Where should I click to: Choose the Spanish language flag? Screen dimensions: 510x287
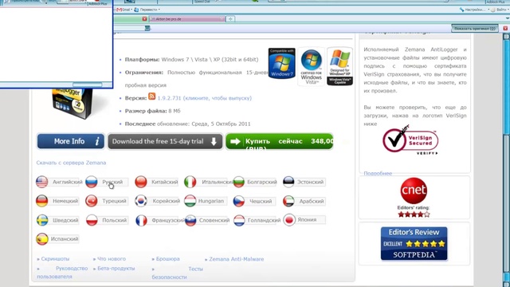coord(42,239)
